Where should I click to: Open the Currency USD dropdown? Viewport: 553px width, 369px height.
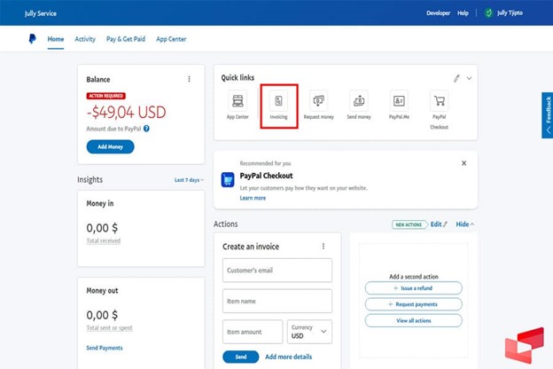(x=309, y=332)
